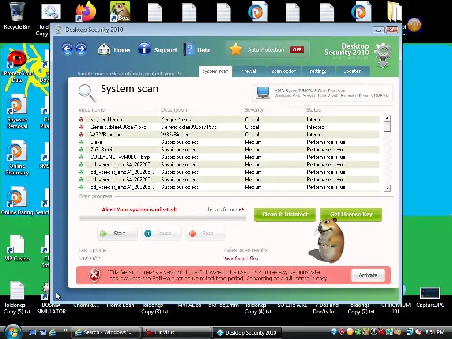Open the Firefox desktop shortcut
The image size is (452, 339).
tap(85, 11)
